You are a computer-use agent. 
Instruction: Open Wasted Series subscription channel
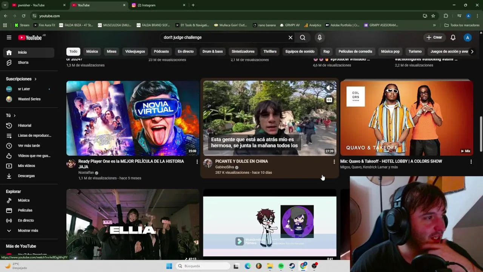click(29, 99)
